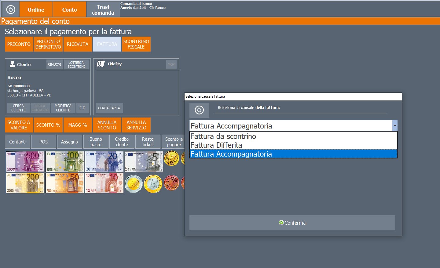Screen dimensions: 440x268
Task: Select the 1 euro coin
Action: (x=153, y=184)
